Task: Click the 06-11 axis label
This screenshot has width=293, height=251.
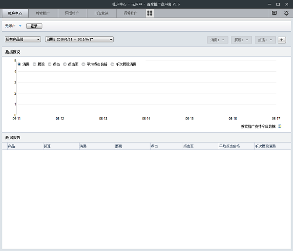Action: (17, 119)
